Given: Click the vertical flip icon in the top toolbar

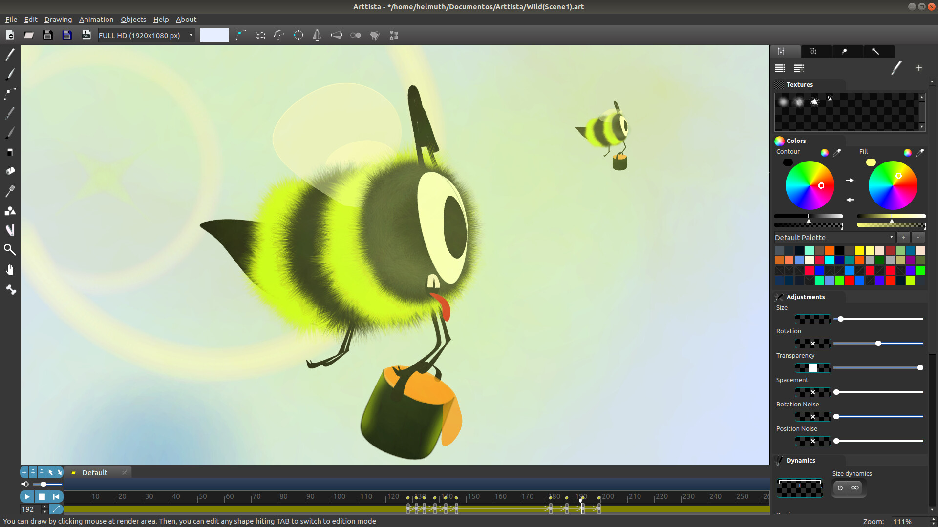Looking at the screenshot, I should pos(317,35).
